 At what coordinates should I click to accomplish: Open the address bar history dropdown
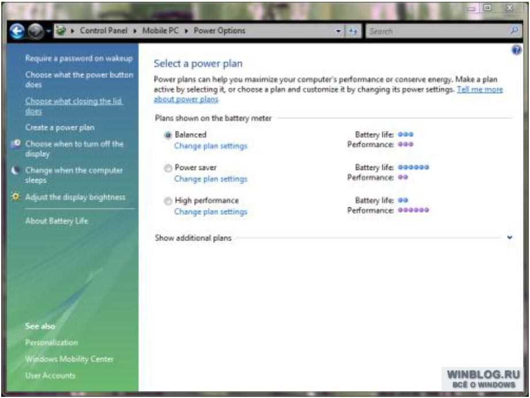click(338, 32)
